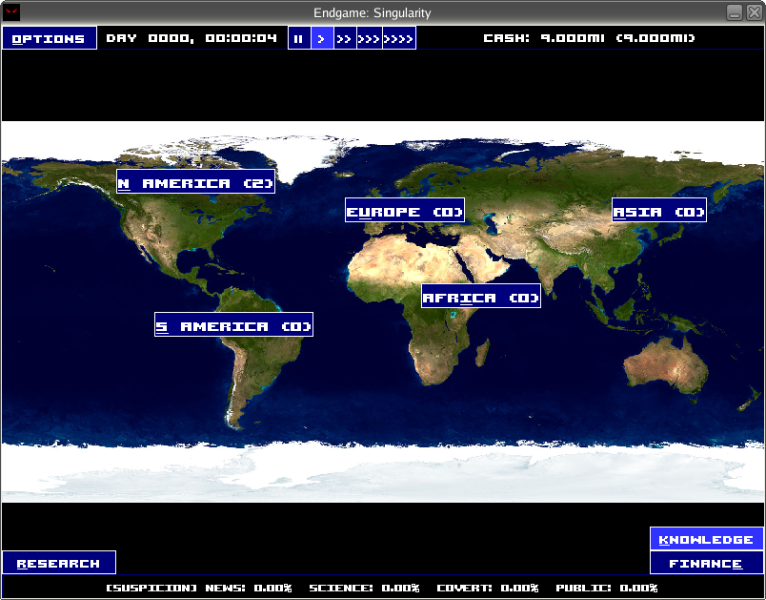Click the Day and time counter

coord(191,38)
